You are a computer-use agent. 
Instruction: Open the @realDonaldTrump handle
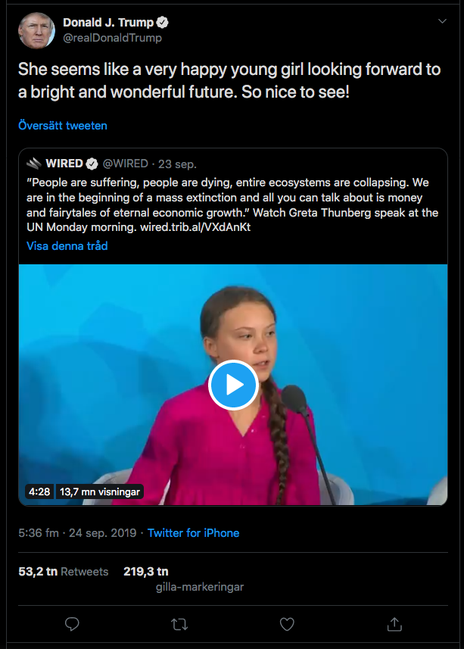tap(112, 38)
